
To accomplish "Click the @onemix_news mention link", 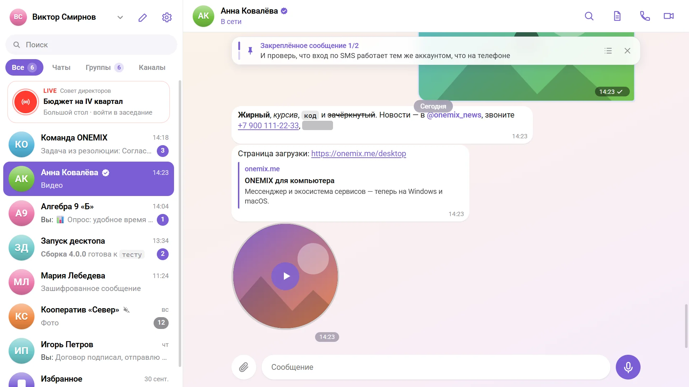I will click(454, 115).
